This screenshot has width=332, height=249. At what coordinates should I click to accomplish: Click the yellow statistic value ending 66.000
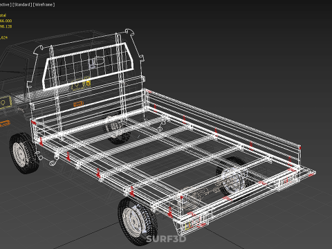pyautogui.click(x=6, y=21)
